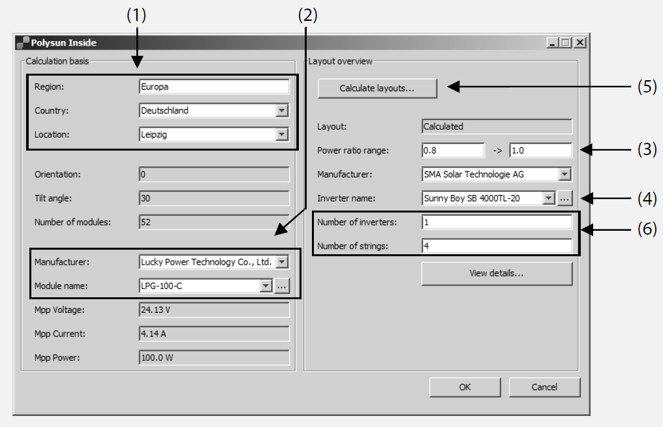
Task: Click the power ratio maximum field 1.0
Action: (x=540, y=151)
